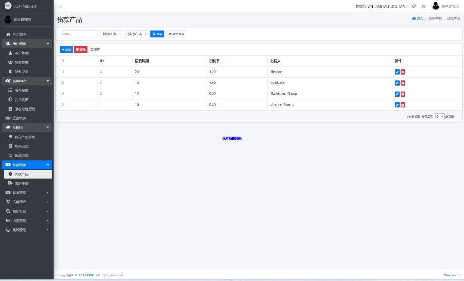Click the 清空查询 button
This screenshot has width=464, height=281.
pyautogui.click(x=176, y=34)
